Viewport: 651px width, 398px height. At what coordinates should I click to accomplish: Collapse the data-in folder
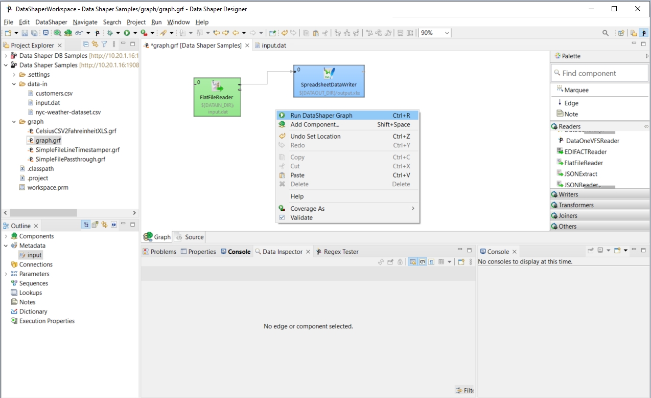click(x=14, y=84)
